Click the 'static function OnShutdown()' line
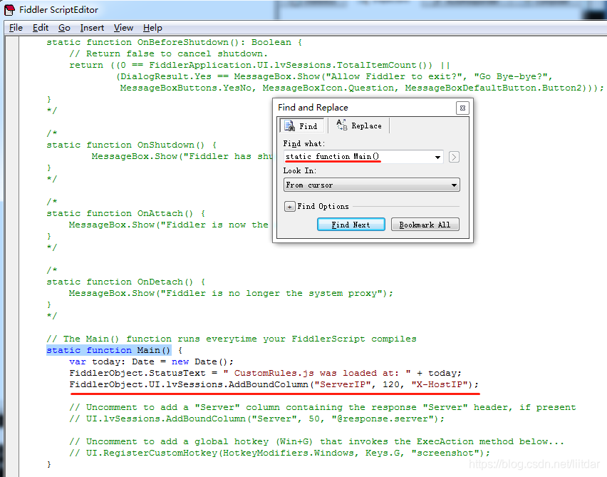The height and width of the screenshot is (477, 607). tap(132, 145)
